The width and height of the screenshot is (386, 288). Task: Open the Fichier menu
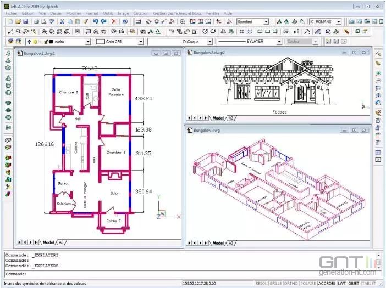tap(12, 13)
